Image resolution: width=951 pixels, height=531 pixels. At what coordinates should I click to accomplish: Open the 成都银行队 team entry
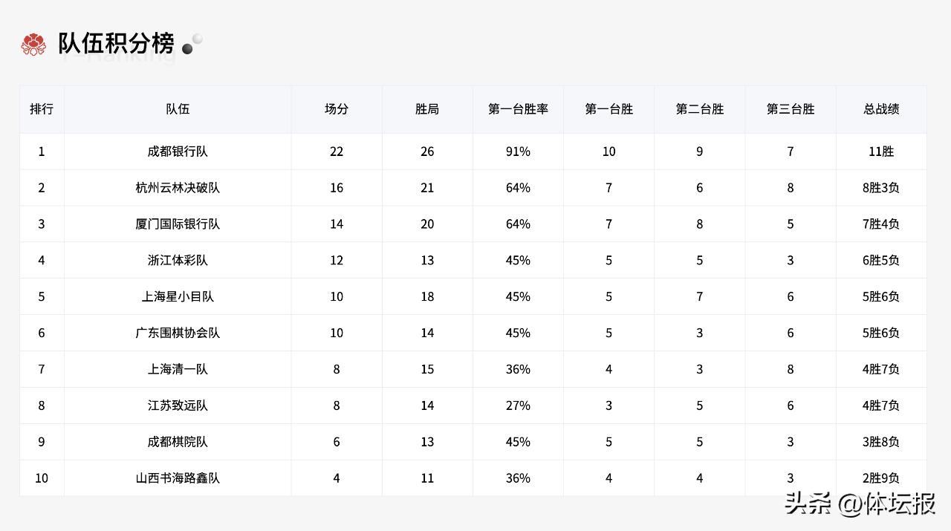(x=178, y=152)
